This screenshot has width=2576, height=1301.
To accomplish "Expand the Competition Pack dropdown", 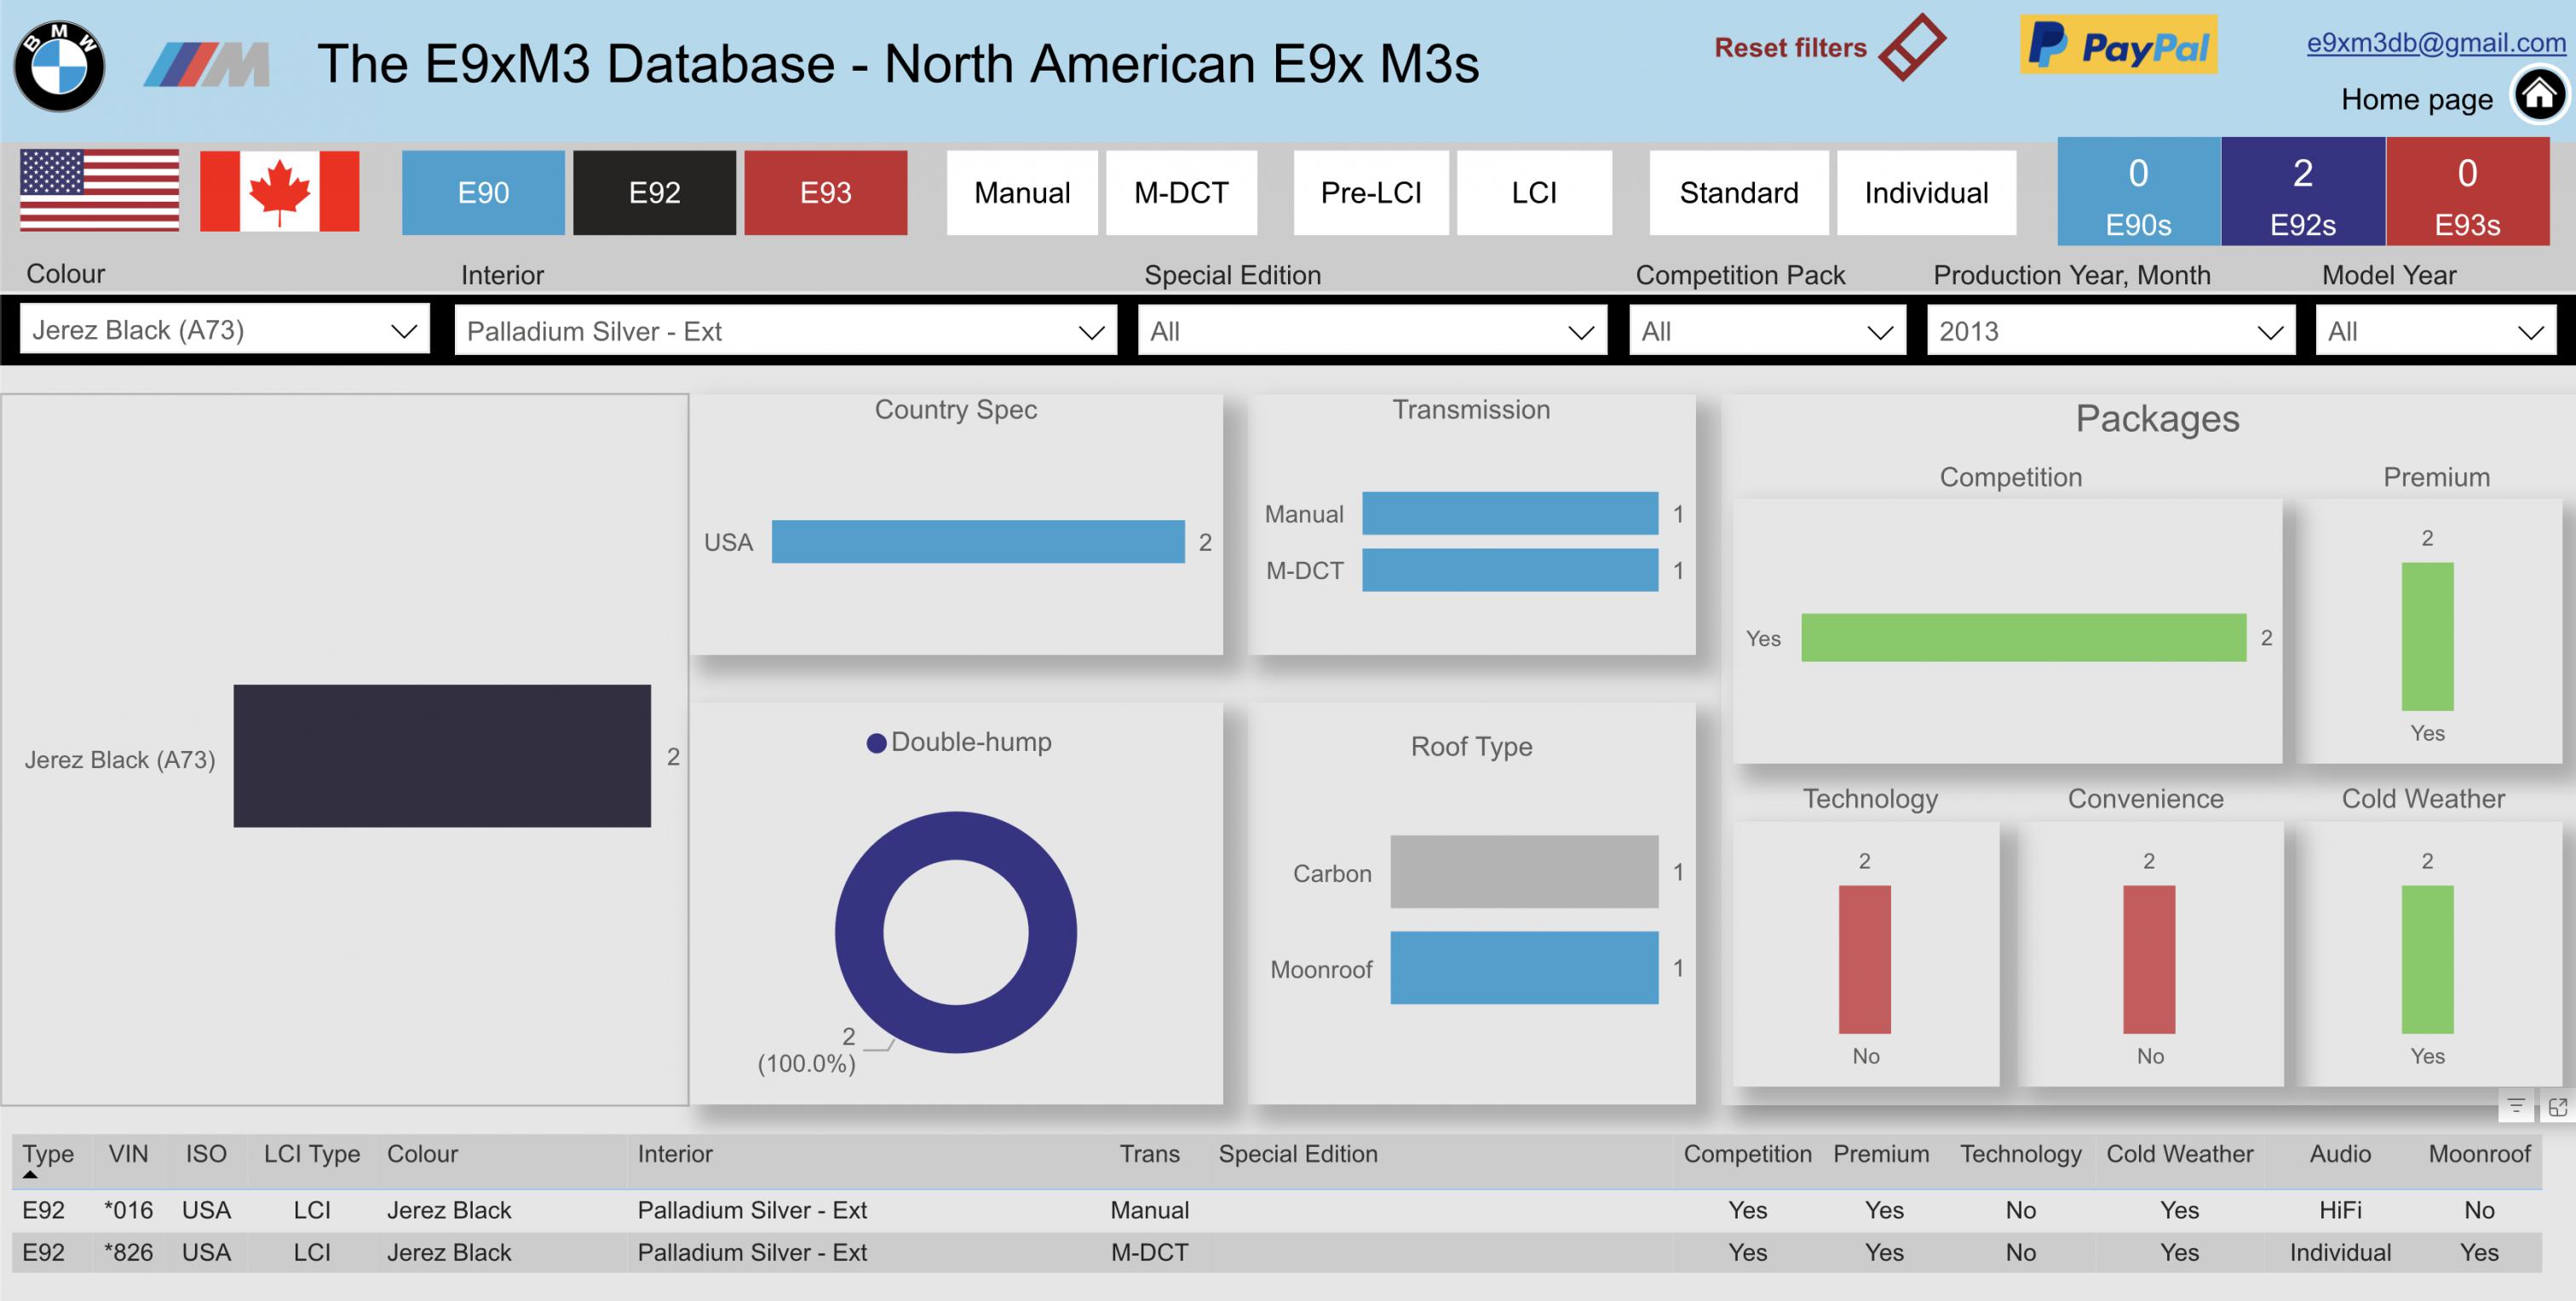I will tap(1767, 330).
